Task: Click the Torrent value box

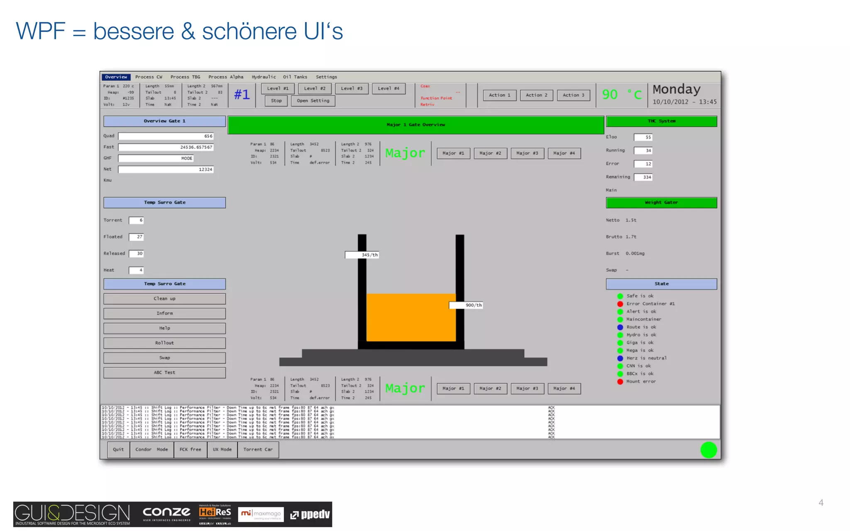Action: pyautogui.click(x=136, y=220)
